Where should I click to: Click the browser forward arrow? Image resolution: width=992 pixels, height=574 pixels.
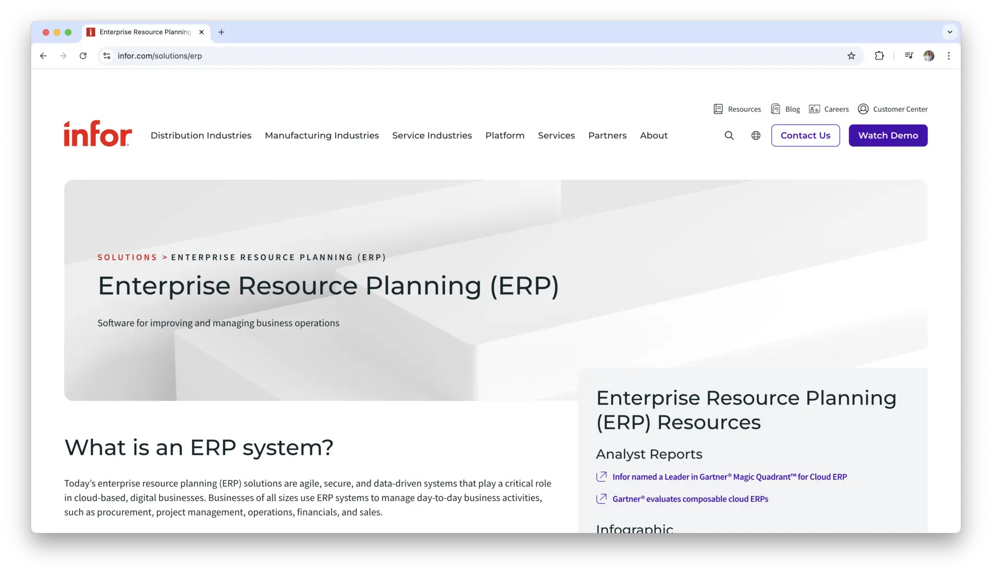click(63, 56)
